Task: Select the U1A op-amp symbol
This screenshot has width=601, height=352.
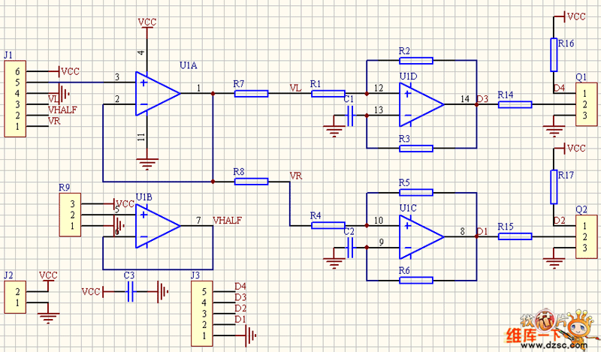Action: pos(156,94)
